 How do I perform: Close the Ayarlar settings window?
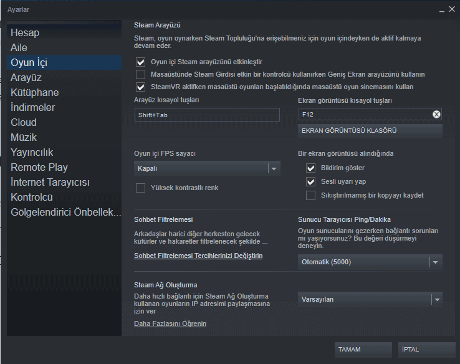[451, 9]
